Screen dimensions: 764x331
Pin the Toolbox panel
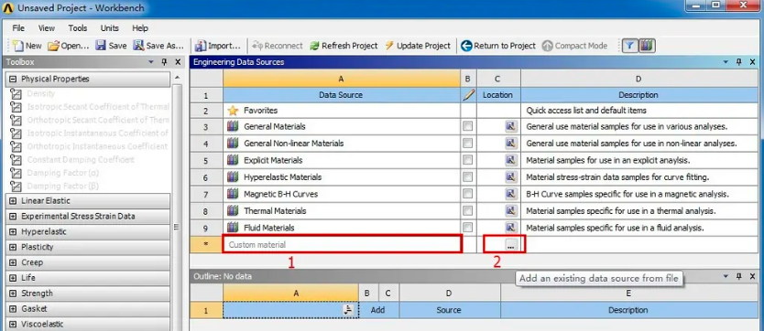pyautogui.click(x=164, y=62)
